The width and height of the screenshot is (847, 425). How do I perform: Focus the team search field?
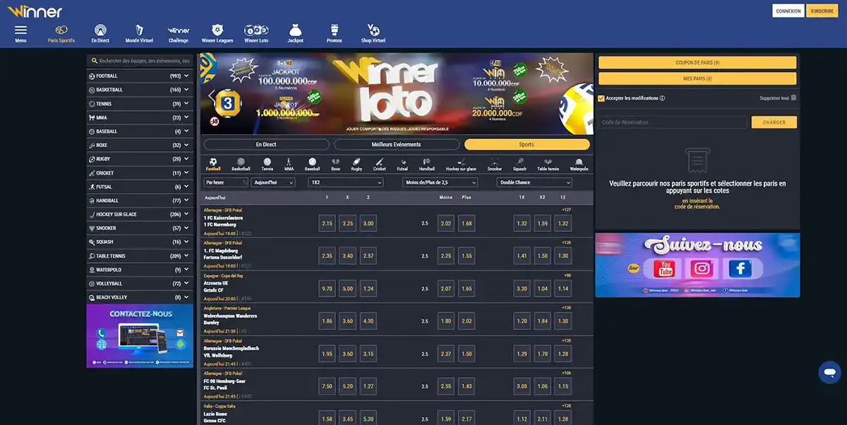[x=140, y=61]
